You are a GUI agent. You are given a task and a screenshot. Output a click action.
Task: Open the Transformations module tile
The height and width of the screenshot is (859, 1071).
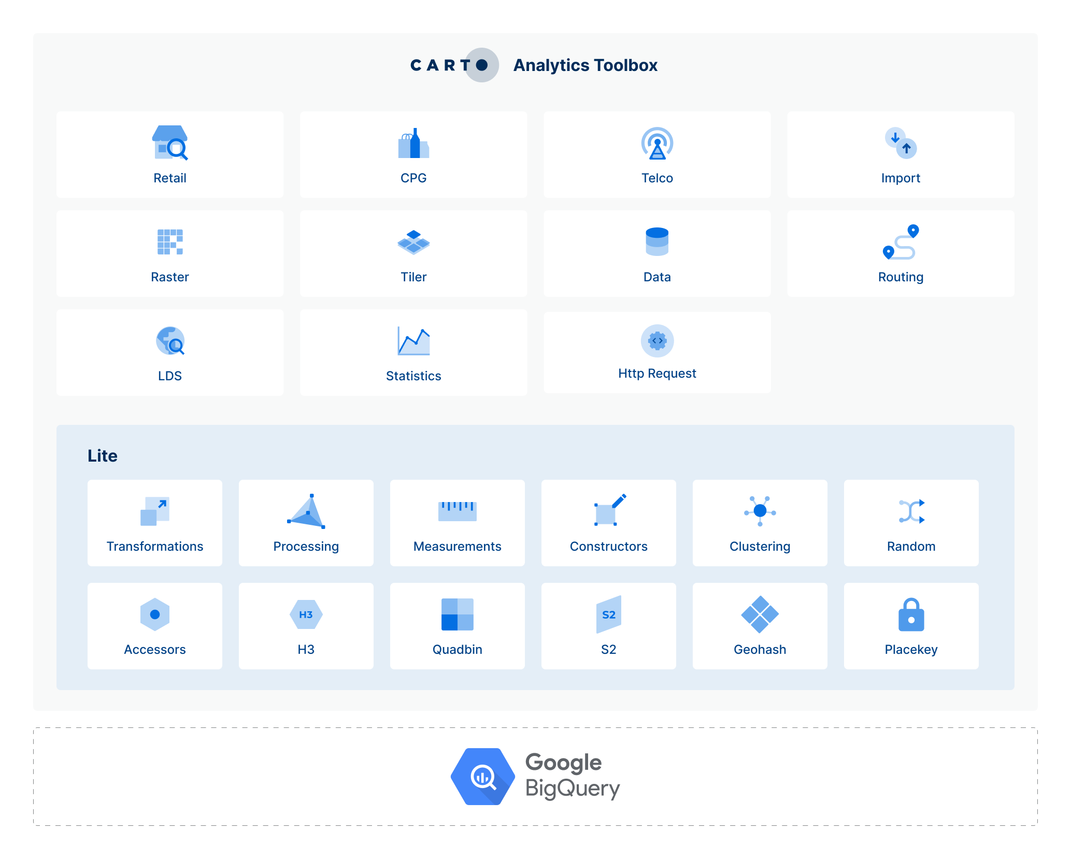point(155,523)
